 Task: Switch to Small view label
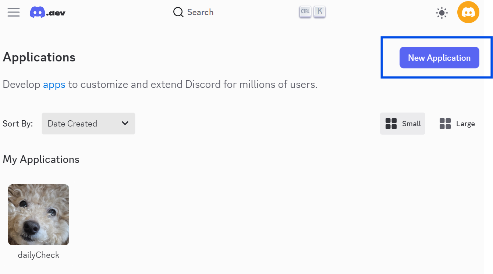(411, 124)
